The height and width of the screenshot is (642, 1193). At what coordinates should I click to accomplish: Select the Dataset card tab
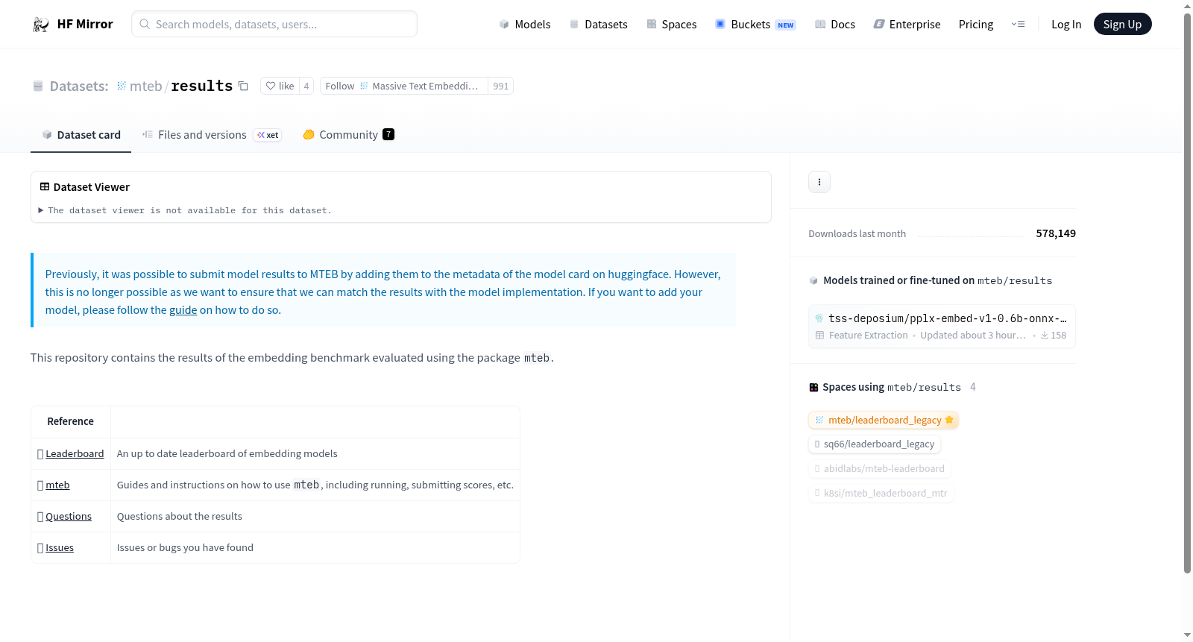point(81,134)
